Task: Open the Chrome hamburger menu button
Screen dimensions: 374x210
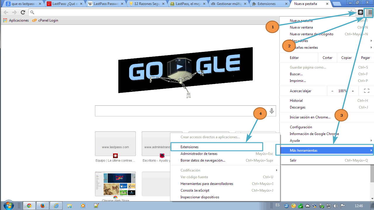Action: [370, 13]
